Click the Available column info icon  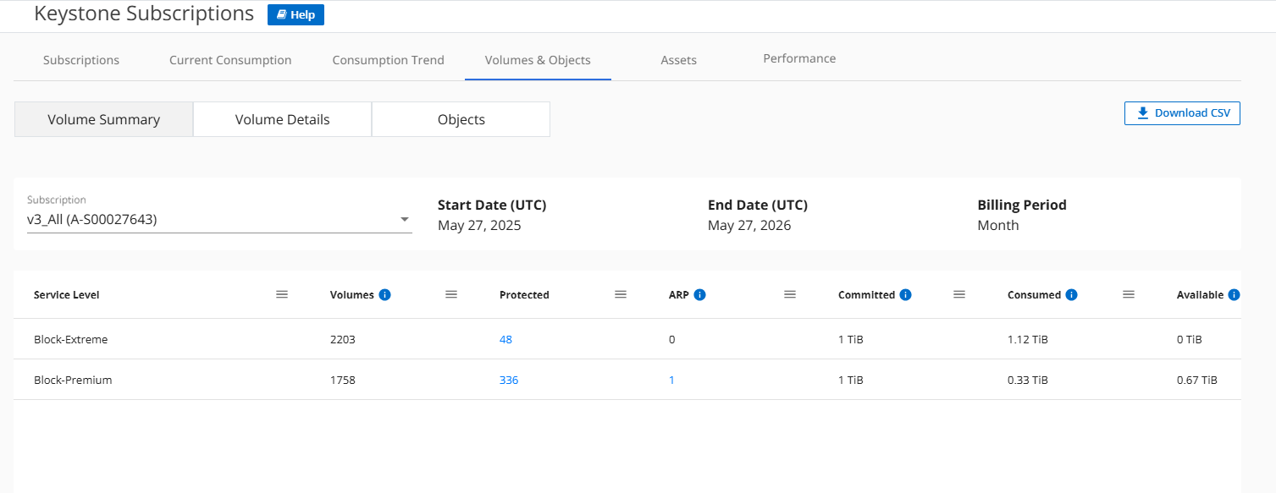(x=1234, y=295)
